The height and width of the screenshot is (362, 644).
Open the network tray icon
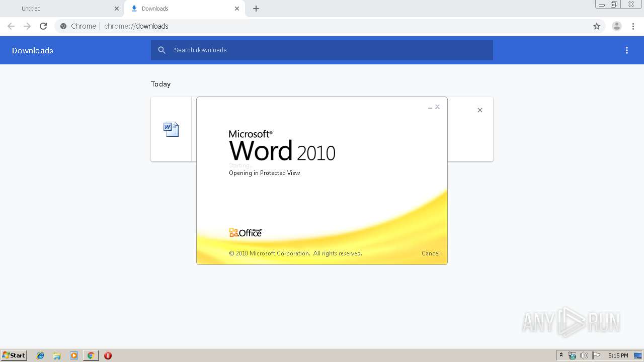pyautogui.click(x=572, y=355)
